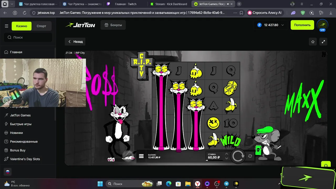The width and height of the screenshot is (336, 189).
Task: Open the Windows Start menu
Action: (100, 184)
